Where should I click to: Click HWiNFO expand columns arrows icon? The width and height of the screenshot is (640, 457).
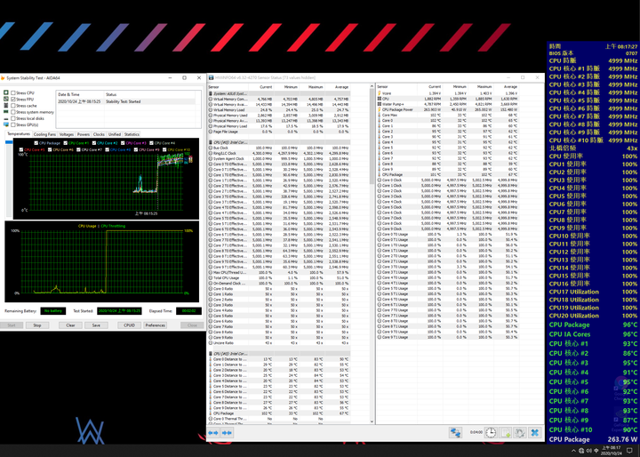point(213,433)
